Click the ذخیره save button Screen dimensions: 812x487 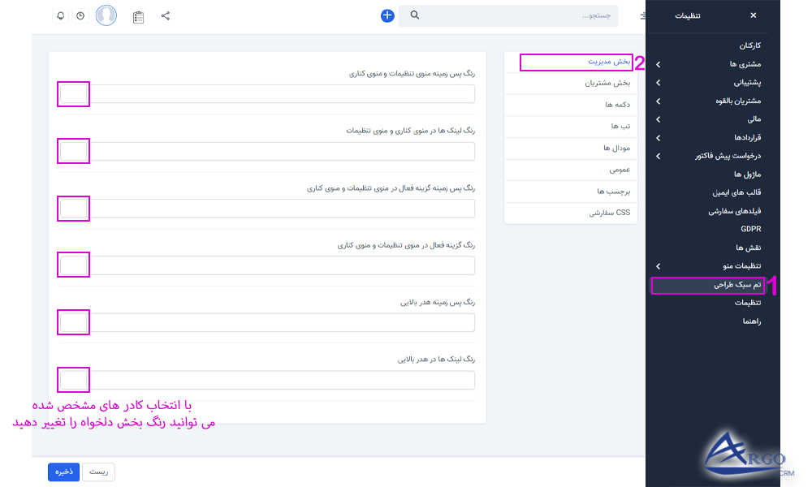tap(63, 472)
